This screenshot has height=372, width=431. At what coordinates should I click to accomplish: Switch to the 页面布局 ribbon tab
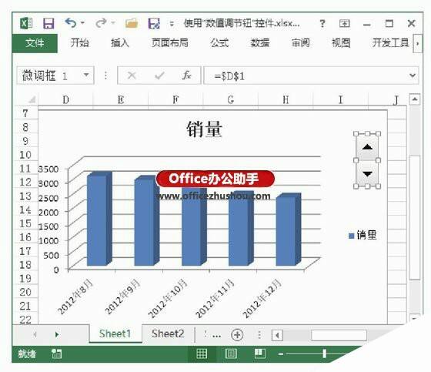(x=170, y=43)
